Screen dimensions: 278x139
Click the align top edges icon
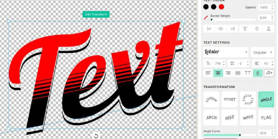[245, 29]
